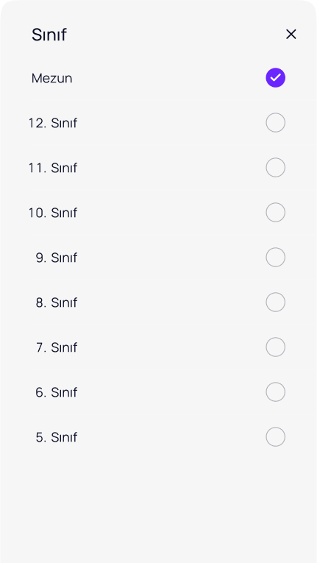Image resolution: width=317 pixels, height=563 pixels.
Task: Click the purple checkmark next to Mezun
Action: 275,77
